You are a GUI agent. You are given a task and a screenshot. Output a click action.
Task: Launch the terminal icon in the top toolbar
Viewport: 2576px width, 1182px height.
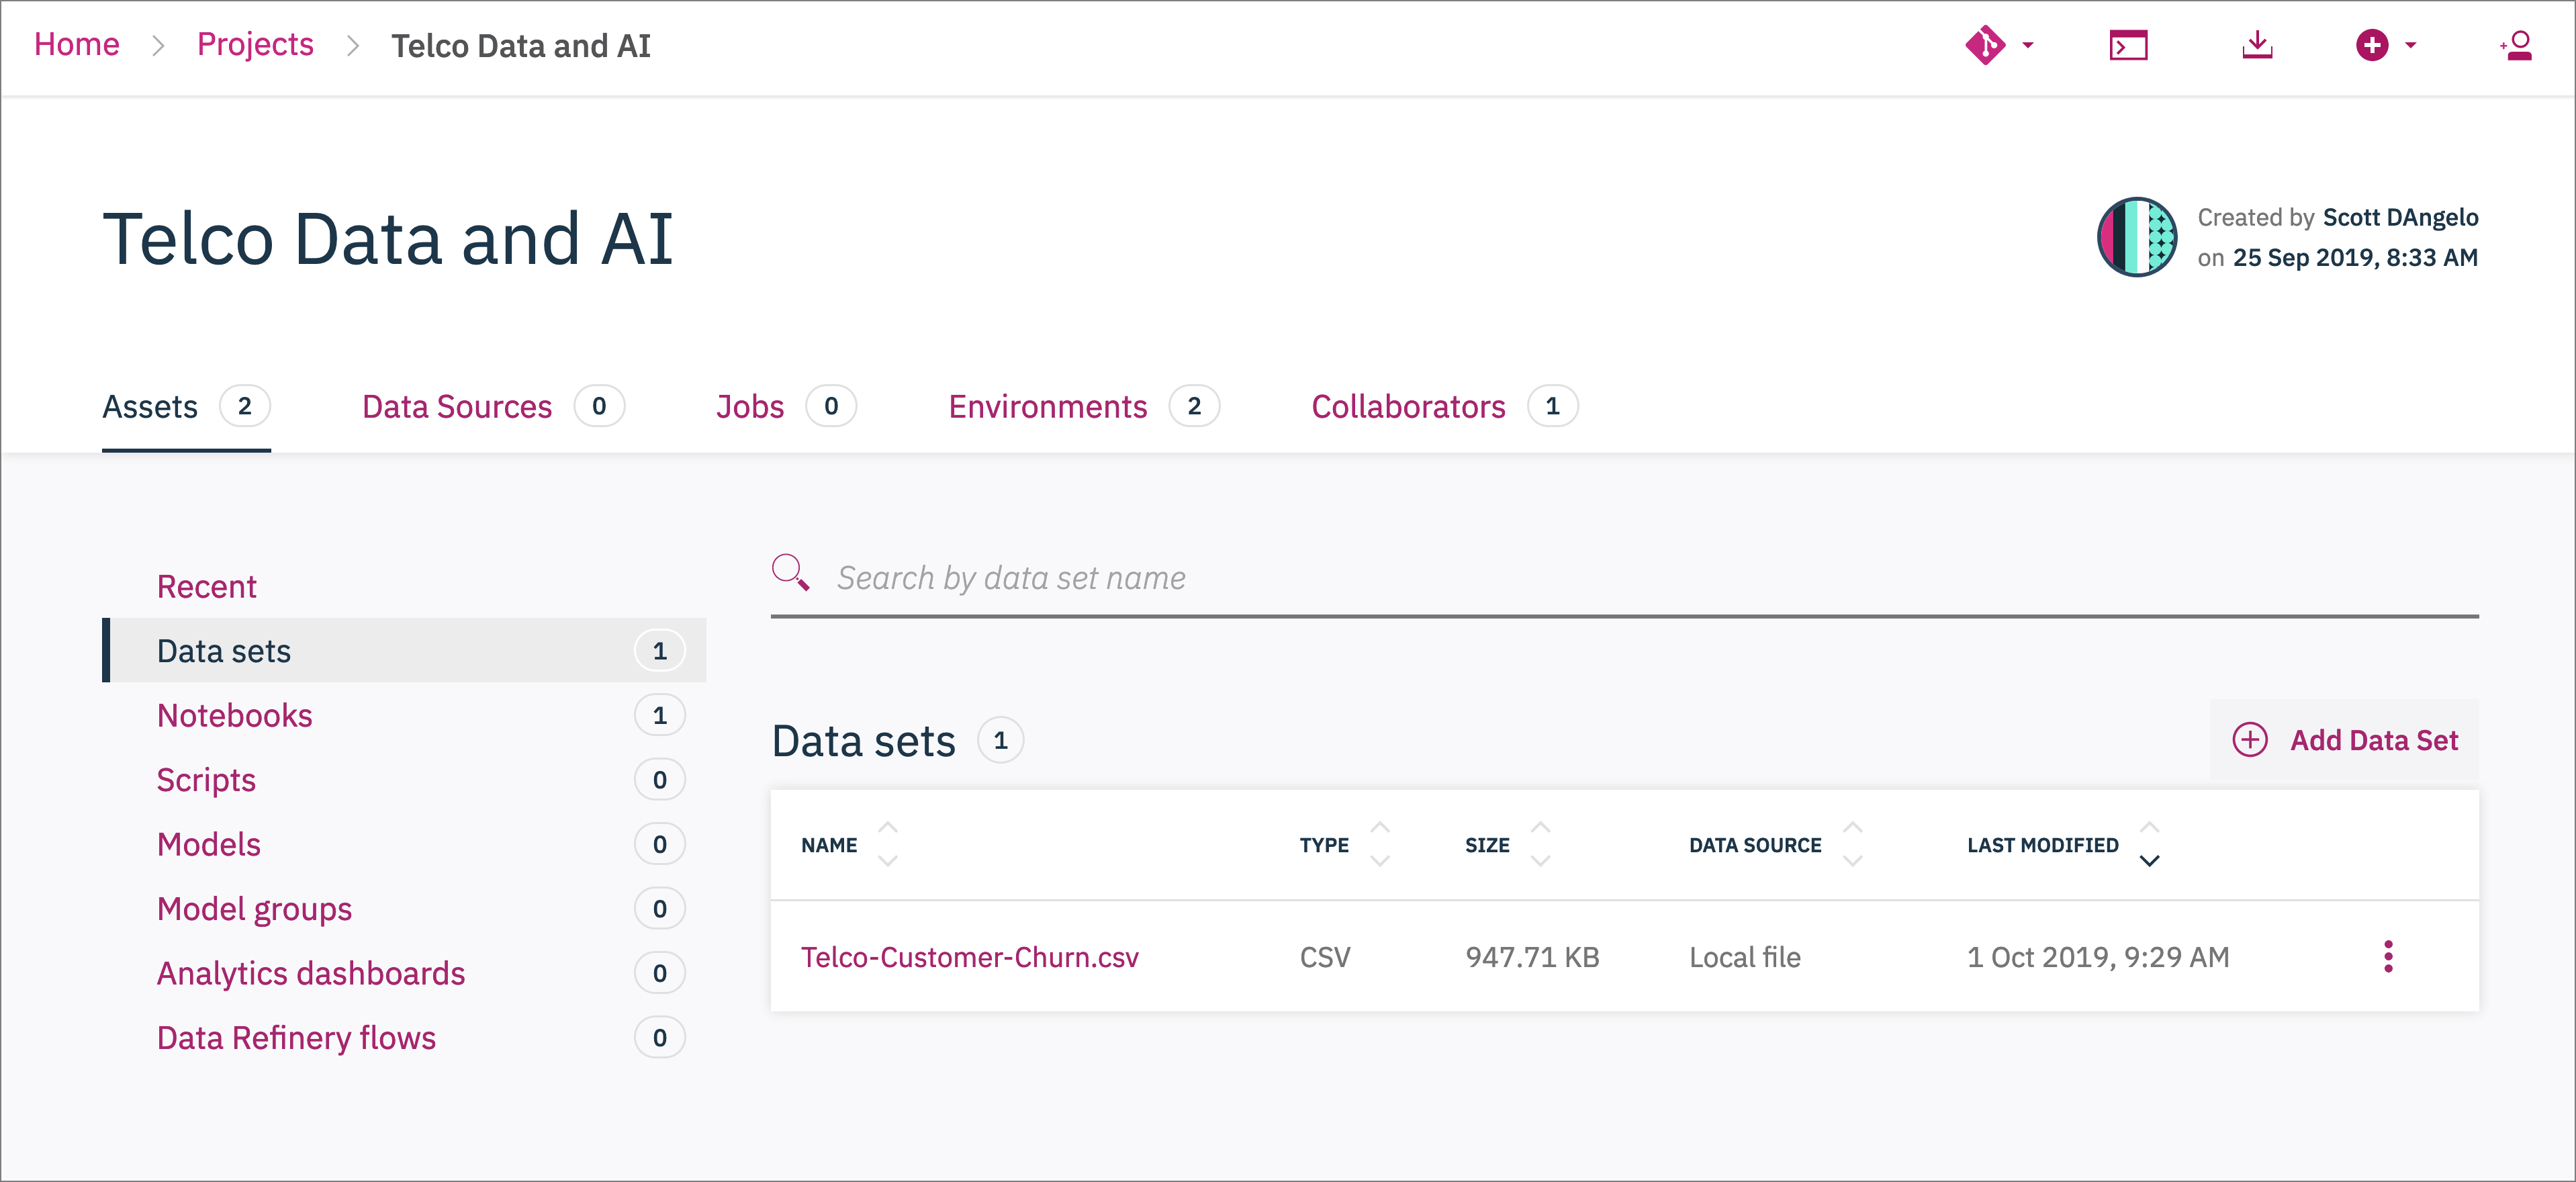[2128, 45]
